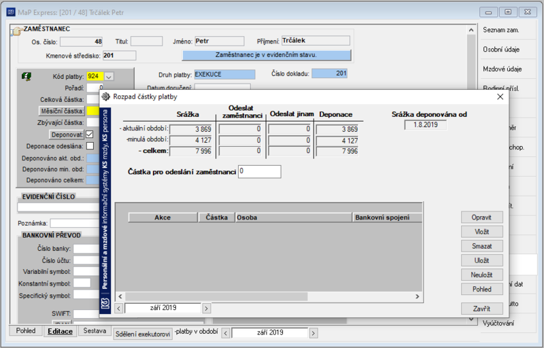The width and height of the screenshot is (544, 348).
Task: Click the payment icon beside Kód platby
Action: pos(27,76)
